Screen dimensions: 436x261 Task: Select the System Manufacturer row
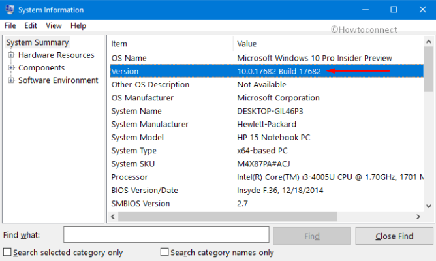[x=267, y=124]
